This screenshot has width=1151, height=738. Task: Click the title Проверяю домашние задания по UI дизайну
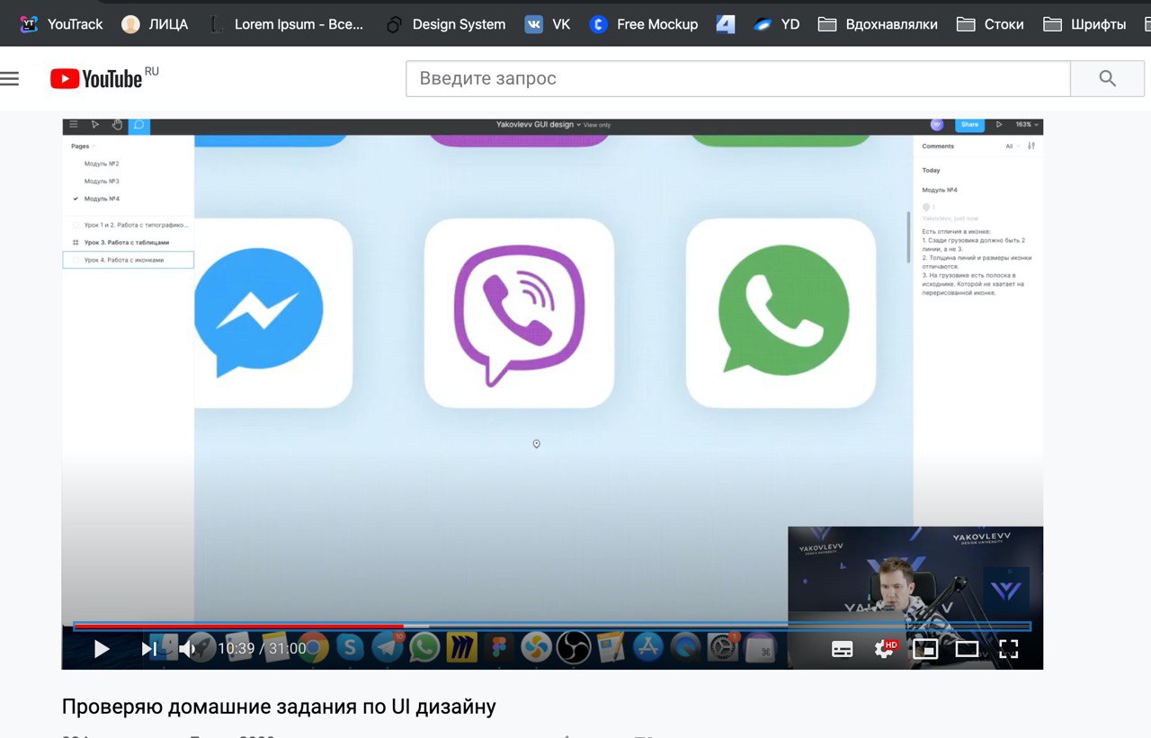point(279,707)
